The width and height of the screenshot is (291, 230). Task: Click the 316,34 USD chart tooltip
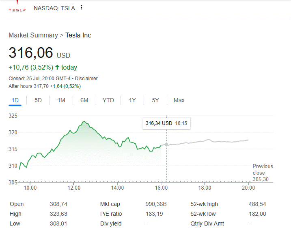tap(166, 123)
